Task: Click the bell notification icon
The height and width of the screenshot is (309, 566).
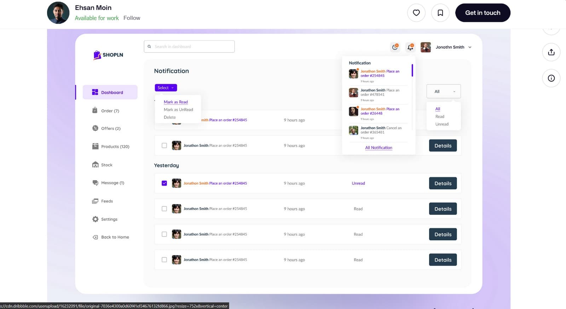Action: point(410,47)
